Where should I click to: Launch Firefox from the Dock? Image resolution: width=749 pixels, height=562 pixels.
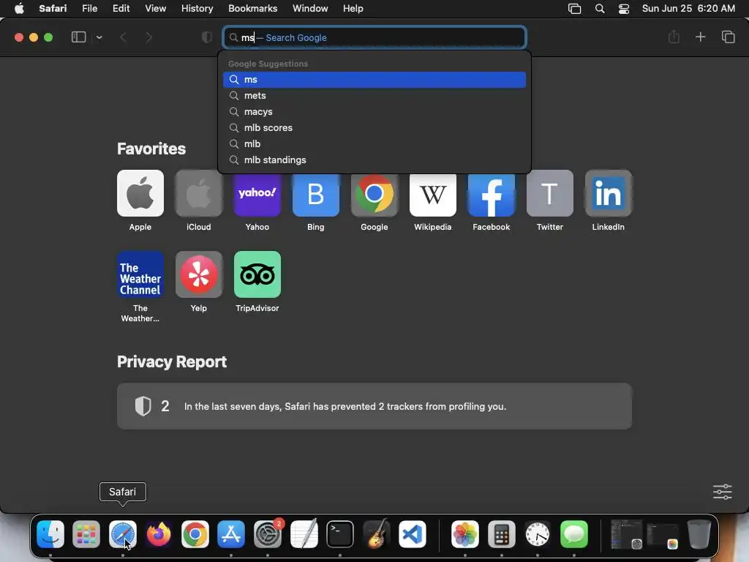tap(159, 534)
